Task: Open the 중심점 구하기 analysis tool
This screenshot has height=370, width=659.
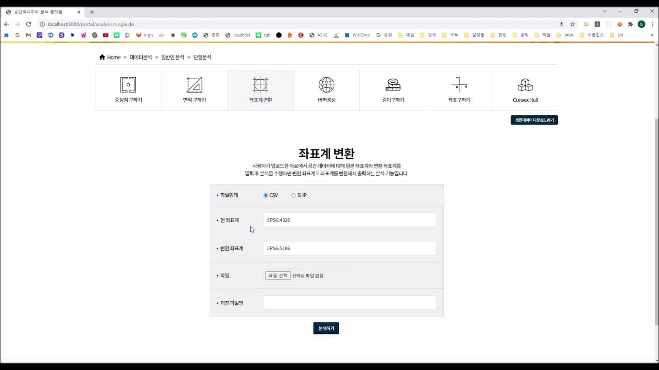Action: (x=128, y=90)
